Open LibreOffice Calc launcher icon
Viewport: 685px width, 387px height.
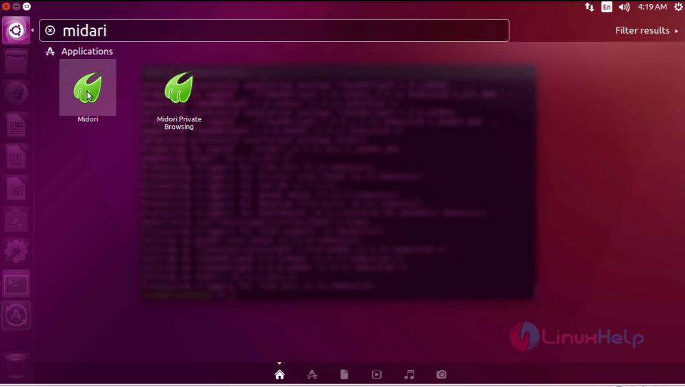pyautogui.click(x=16, y=158)
